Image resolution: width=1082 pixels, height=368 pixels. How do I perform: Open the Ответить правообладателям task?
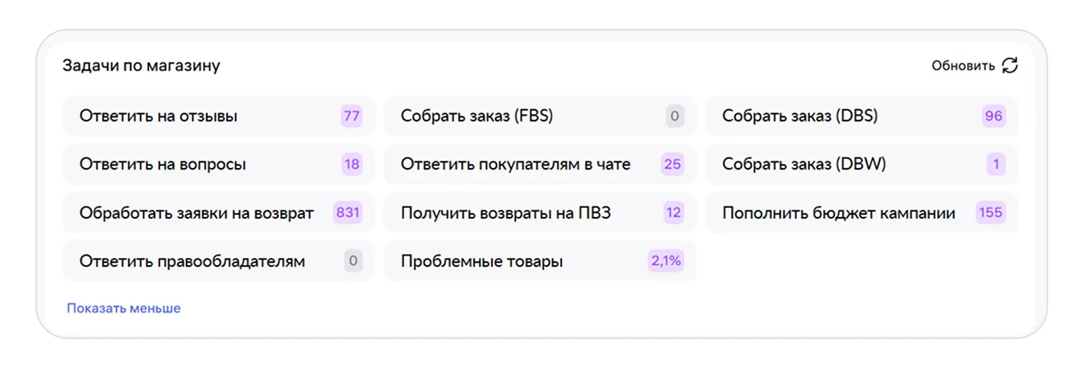pyautogui.click(x=219, y=261)
